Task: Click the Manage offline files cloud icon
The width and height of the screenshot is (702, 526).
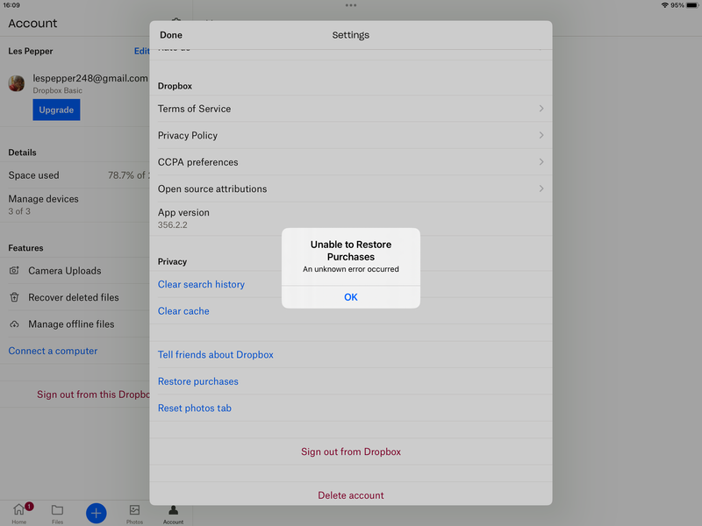Action: click(x=14, y=324)
